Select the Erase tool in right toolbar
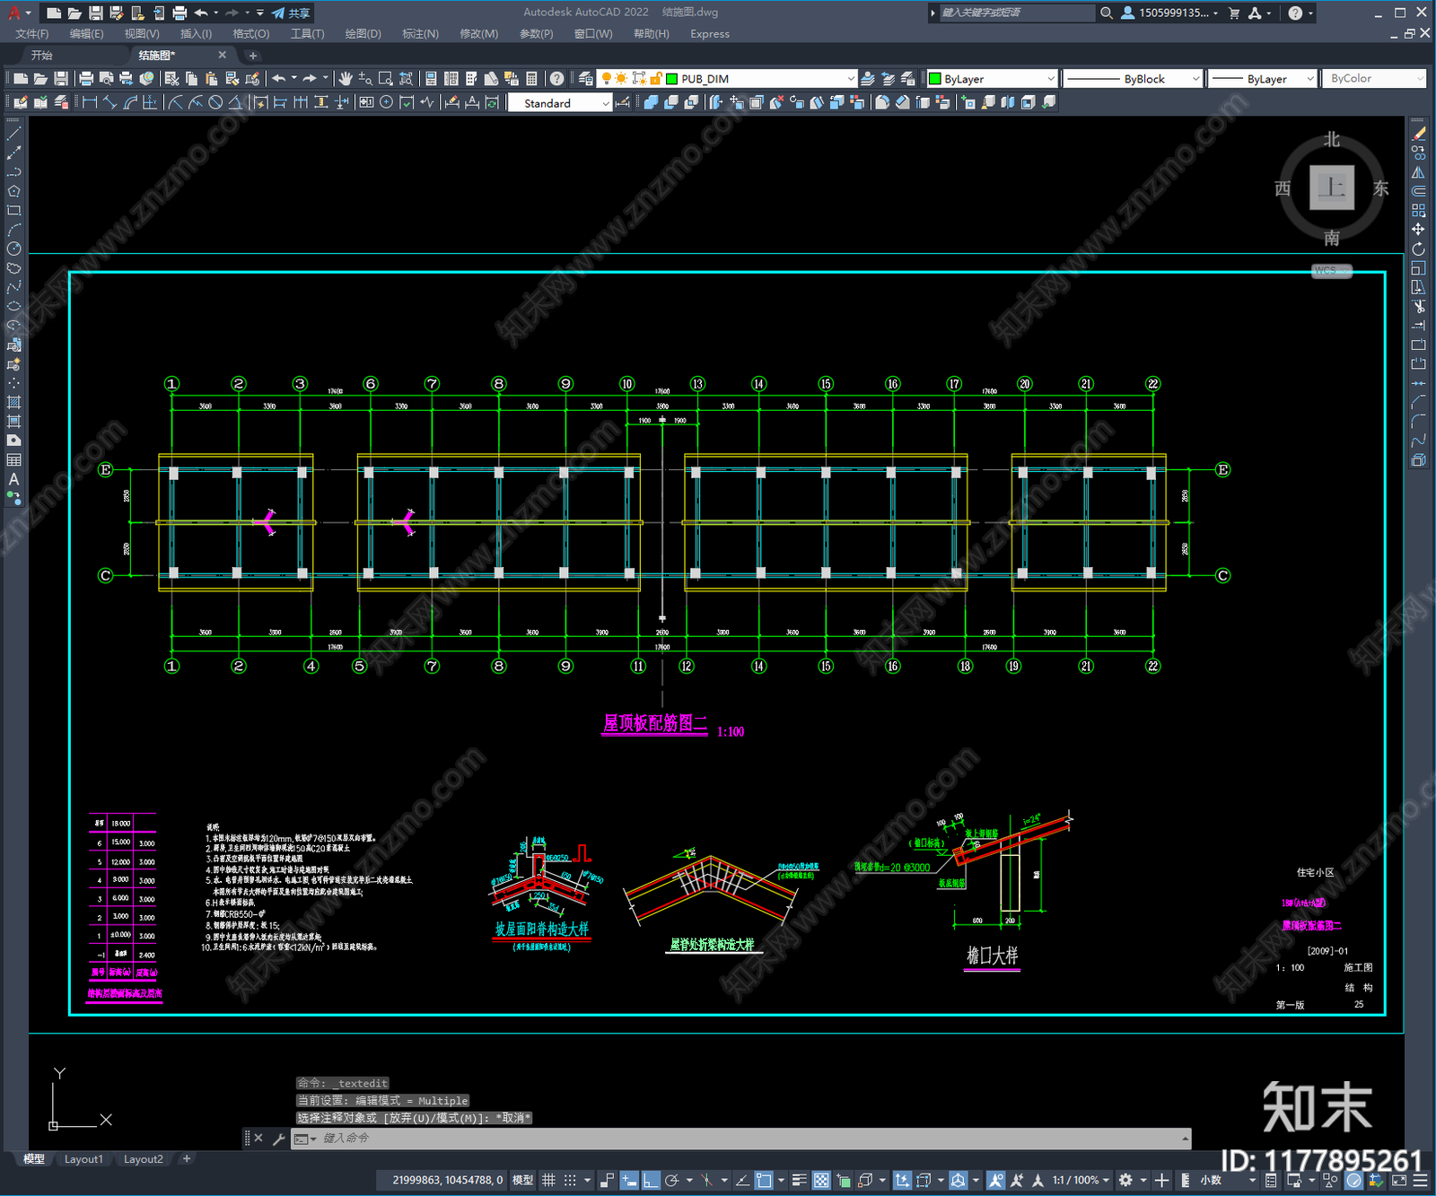The image size is (1436, 1196). tap(1418, 134)
